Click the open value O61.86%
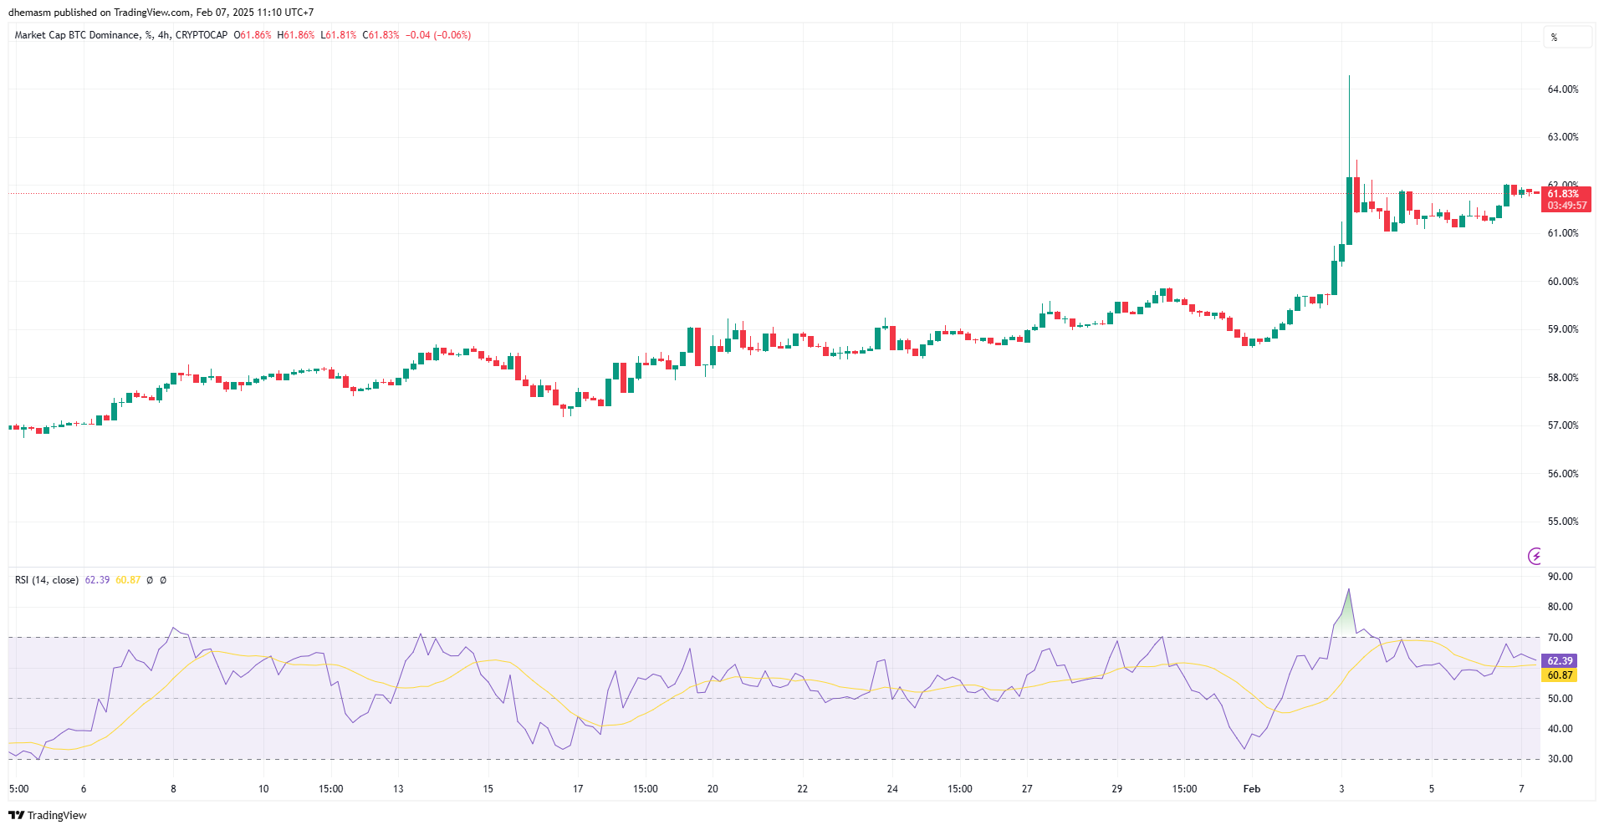Viewport: 1604px width, 830px height. [x=253, y=35]
